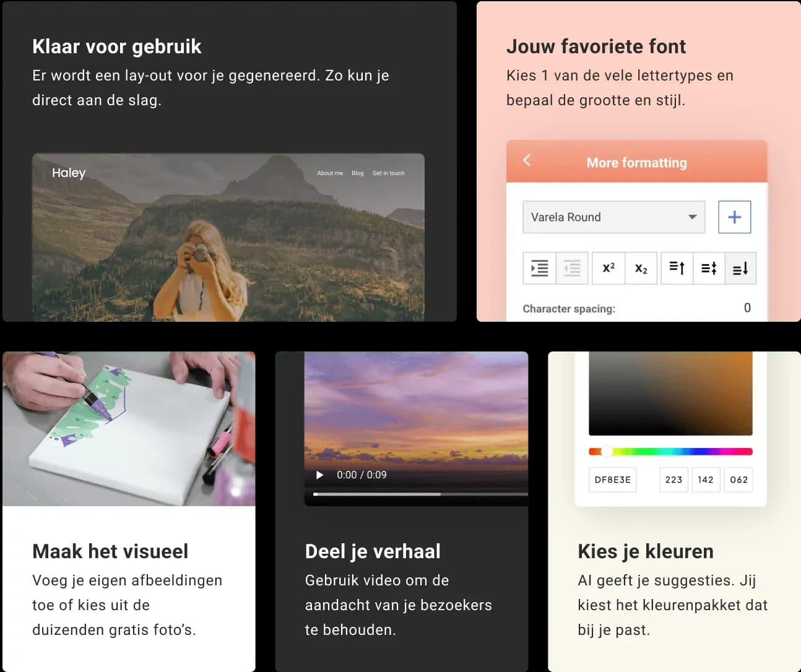
Task: Click the Kies je kleuren heading
Action: [x=646, y=551]
